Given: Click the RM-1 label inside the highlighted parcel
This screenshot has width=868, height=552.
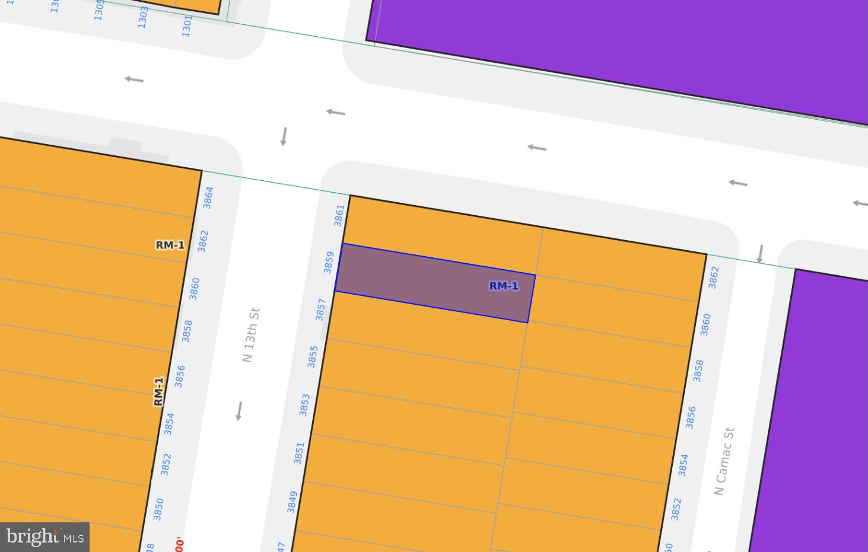Looking at the screenshot, I should coord(504,286).
